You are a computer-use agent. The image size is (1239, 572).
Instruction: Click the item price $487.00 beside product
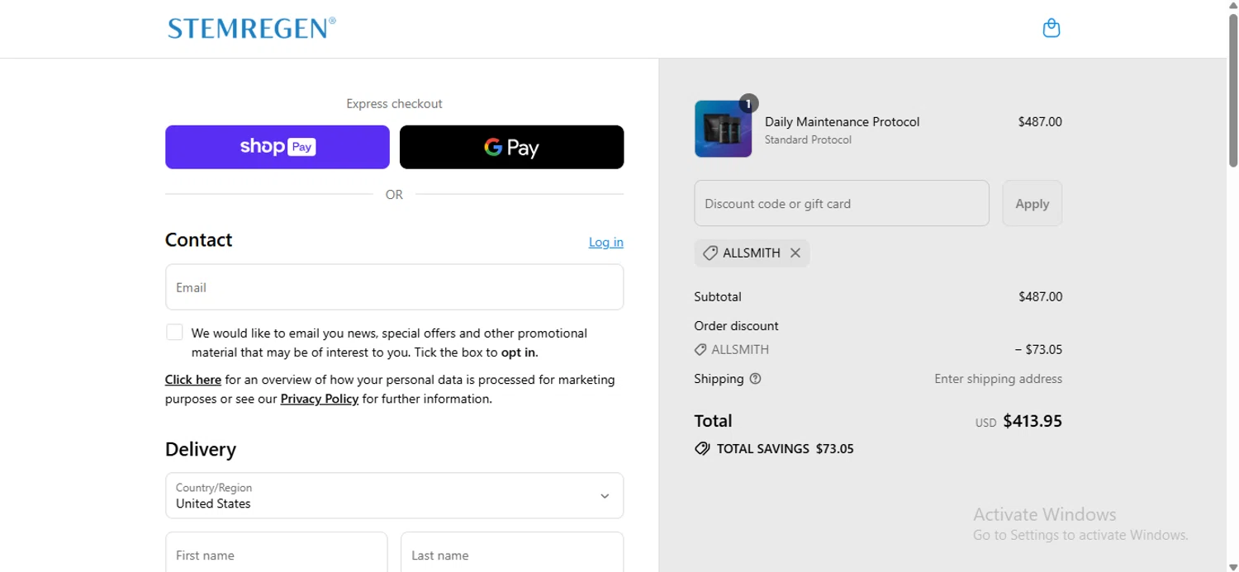coord(1040,122)
